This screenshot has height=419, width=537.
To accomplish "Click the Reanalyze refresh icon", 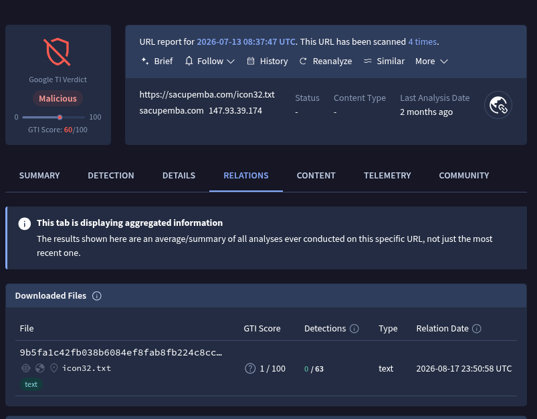I will tap(303, 61).
